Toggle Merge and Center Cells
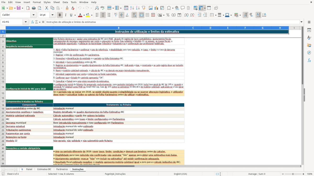 142,15
